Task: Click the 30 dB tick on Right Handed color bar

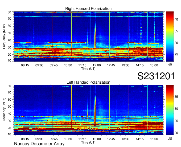Action: tap(176, 43)
